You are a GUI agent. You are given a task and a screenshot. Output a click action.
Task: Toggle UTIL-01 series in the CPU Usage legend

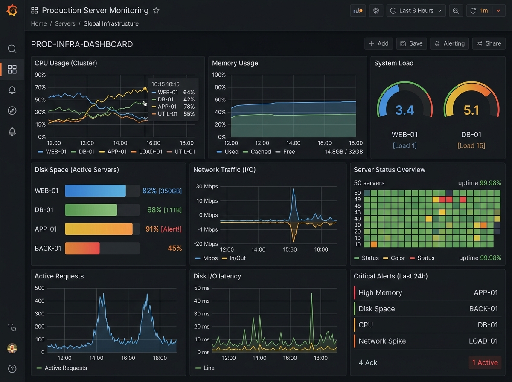(x=180, y=152)
